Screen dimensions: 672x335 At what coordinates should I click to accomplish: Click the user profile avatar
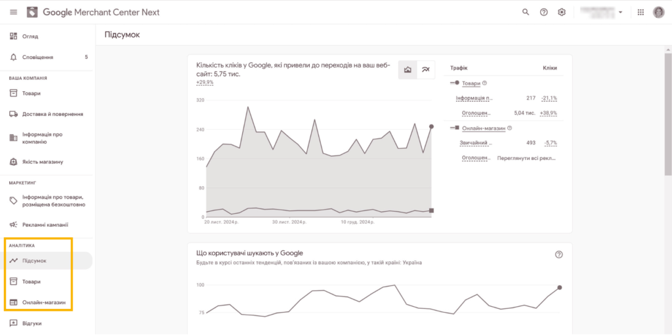click(x=658, y=12)
